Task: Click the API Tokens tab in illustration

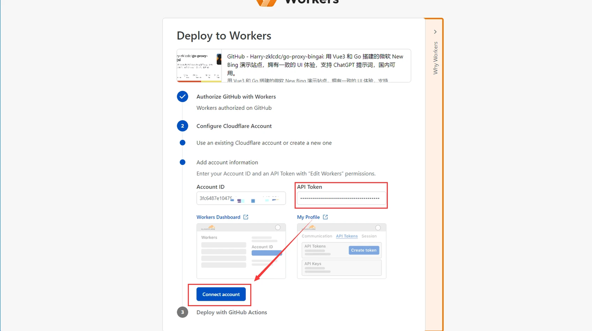Action: pos(347,236)
